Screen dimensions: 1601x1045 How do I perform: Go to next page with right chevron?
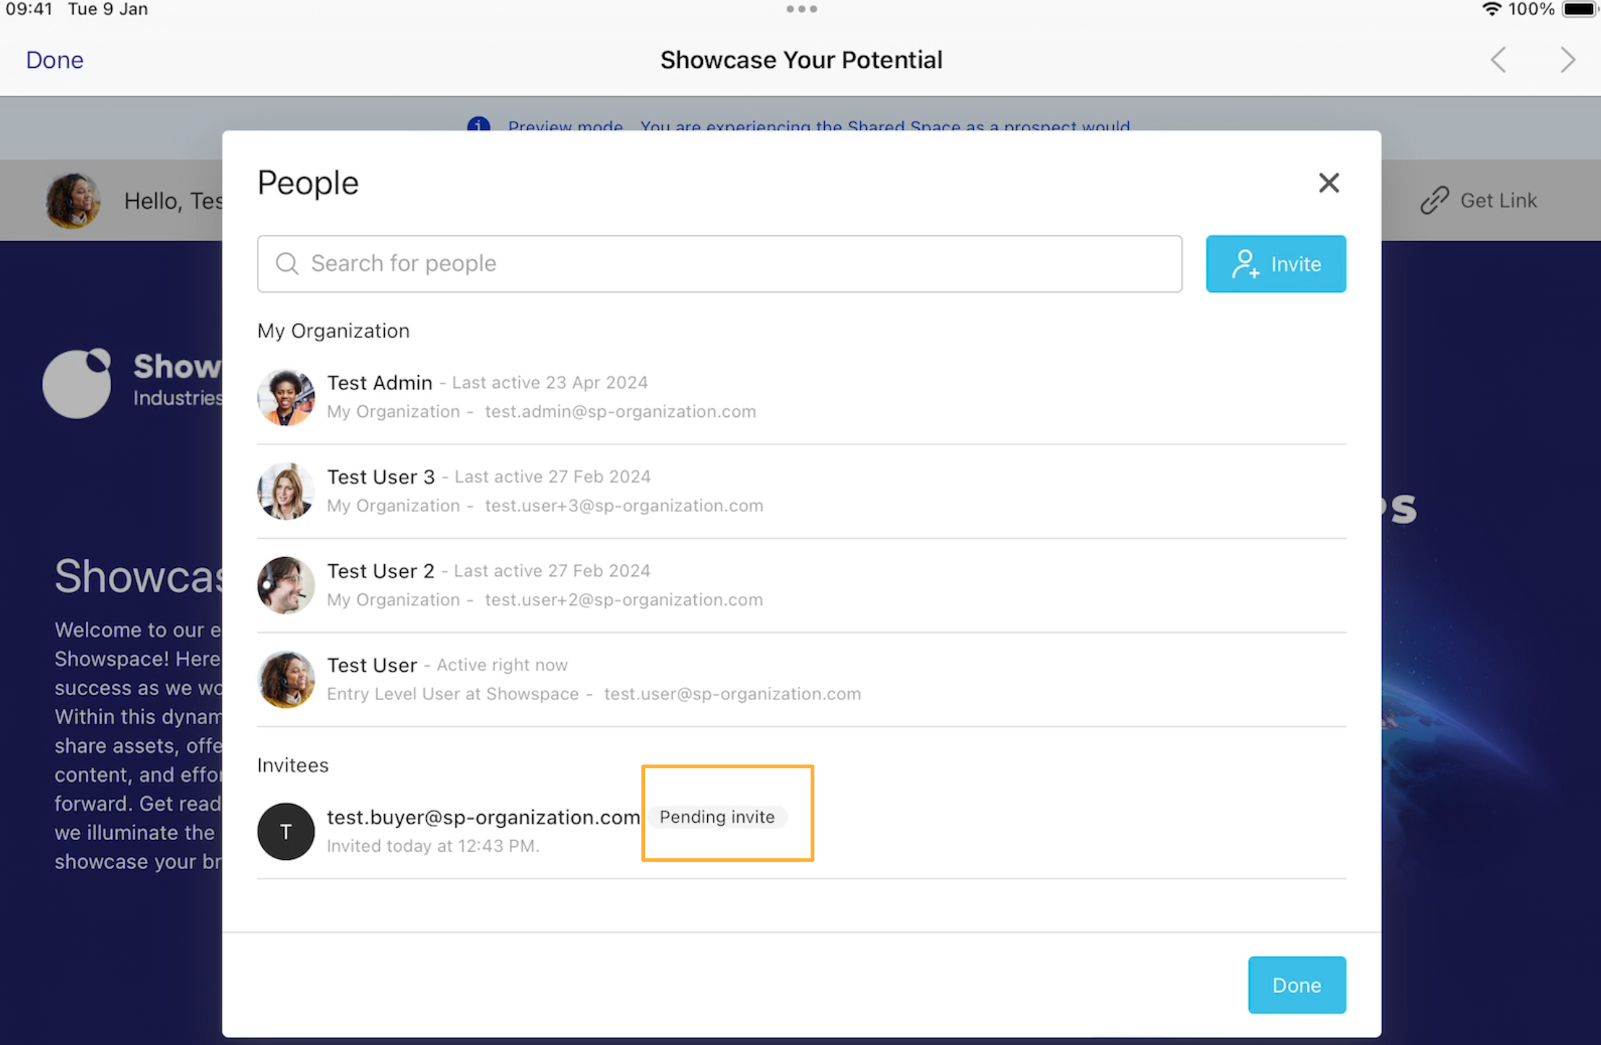1568,60
